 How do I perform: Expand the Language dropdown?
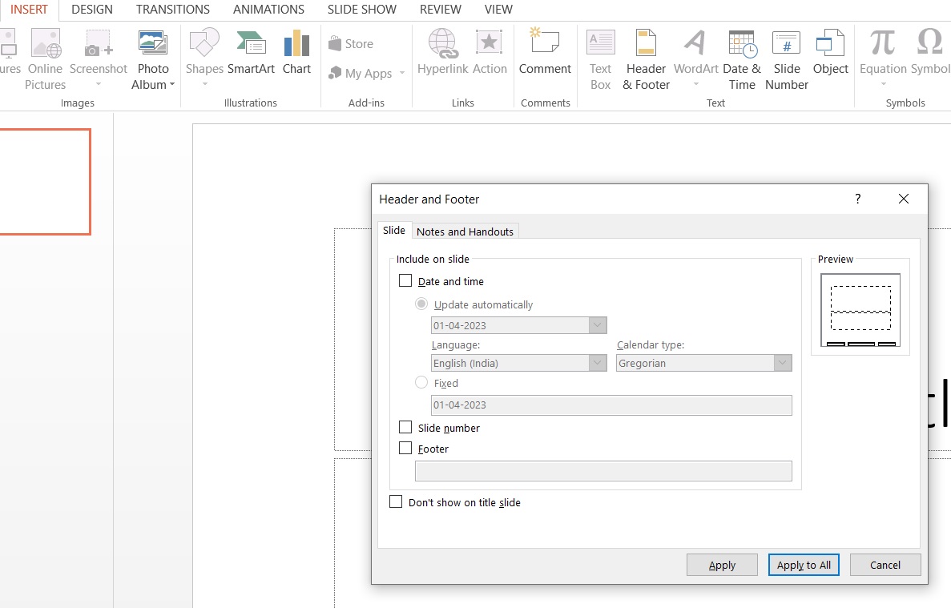(598, 363)
